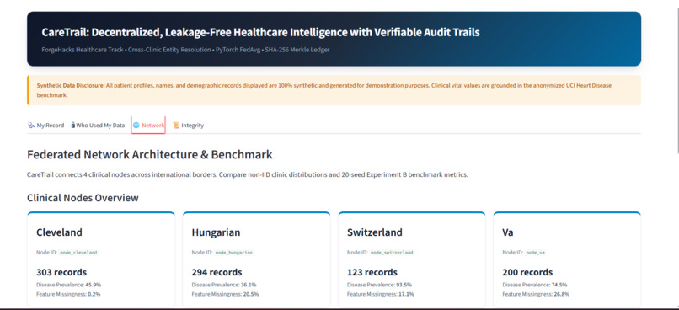The image size is (679, 310).
Task: Click the Synthetic Data Disclosure notice
Action: coord(334,90)
